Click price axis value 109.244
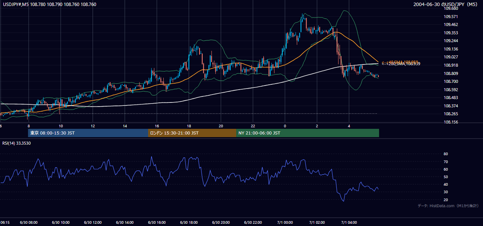The image size is (483, 226). (451, 41)
